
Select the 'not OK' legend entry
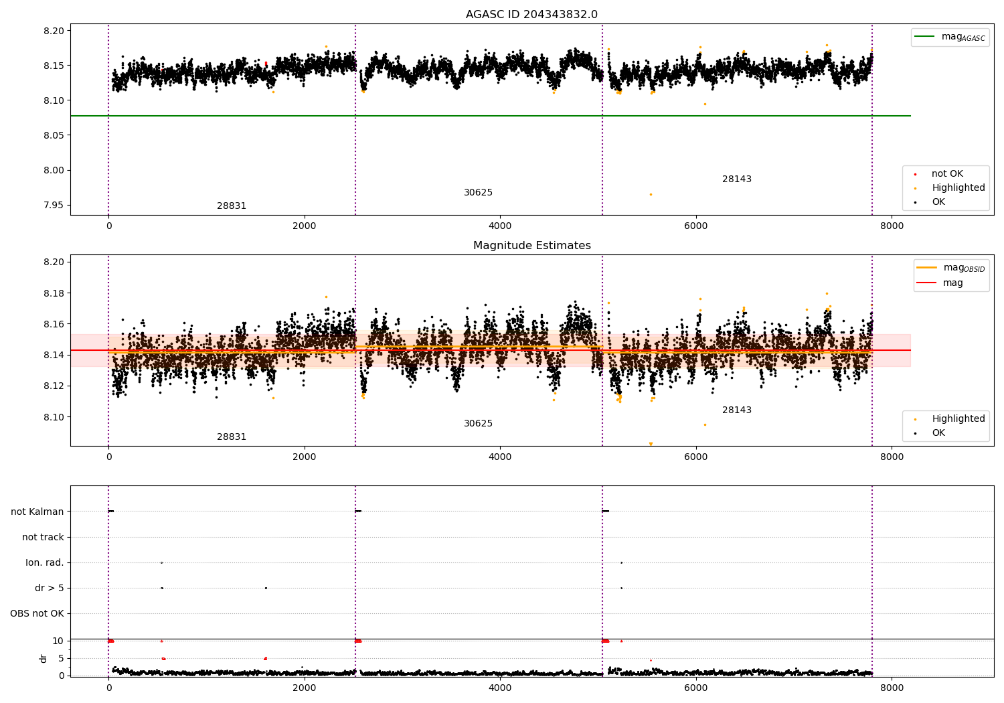(947, 174)
